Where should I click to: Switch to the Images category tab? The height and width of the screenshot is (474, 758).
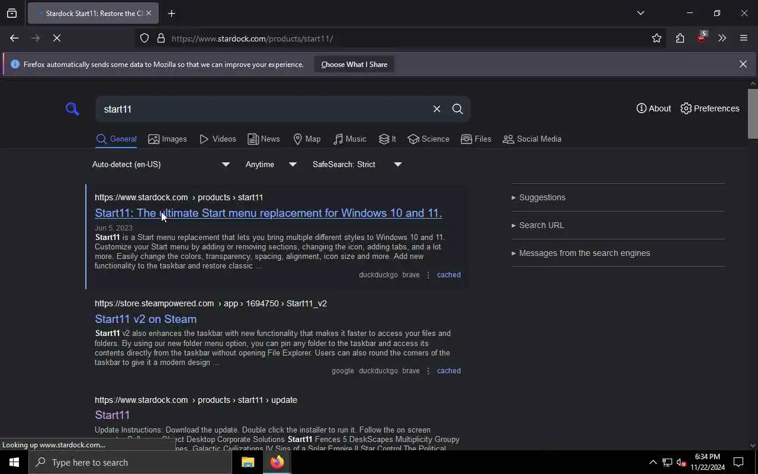pos(168,139)
